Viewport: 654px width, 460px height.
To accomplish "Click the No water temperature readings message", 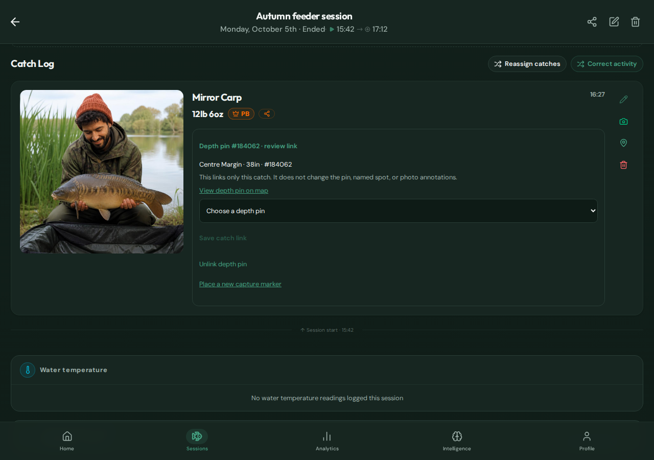I will pos(327,398).
